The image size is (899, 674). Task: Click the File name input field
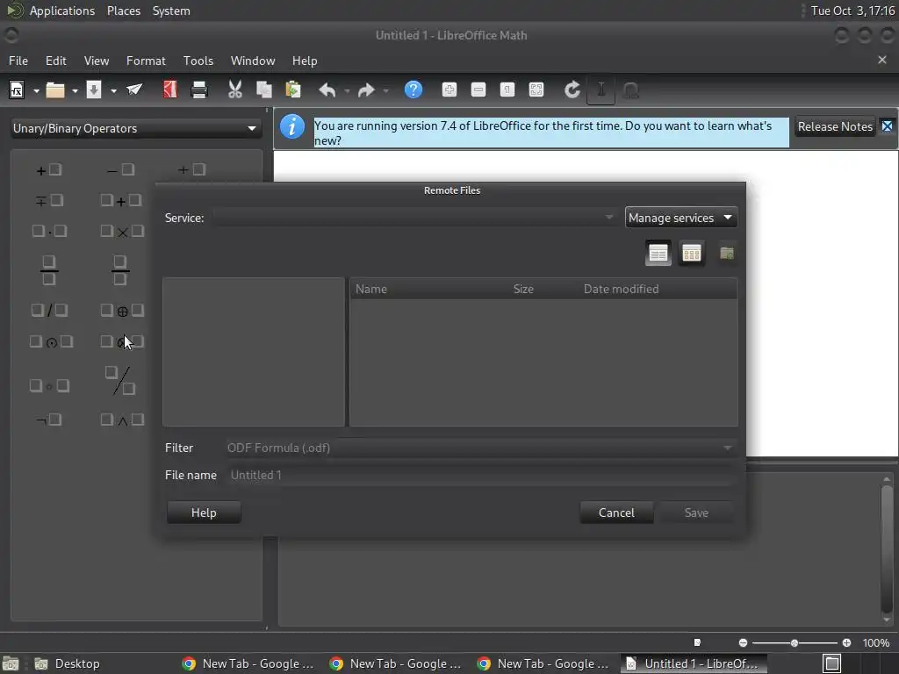[x=481, y=475]
